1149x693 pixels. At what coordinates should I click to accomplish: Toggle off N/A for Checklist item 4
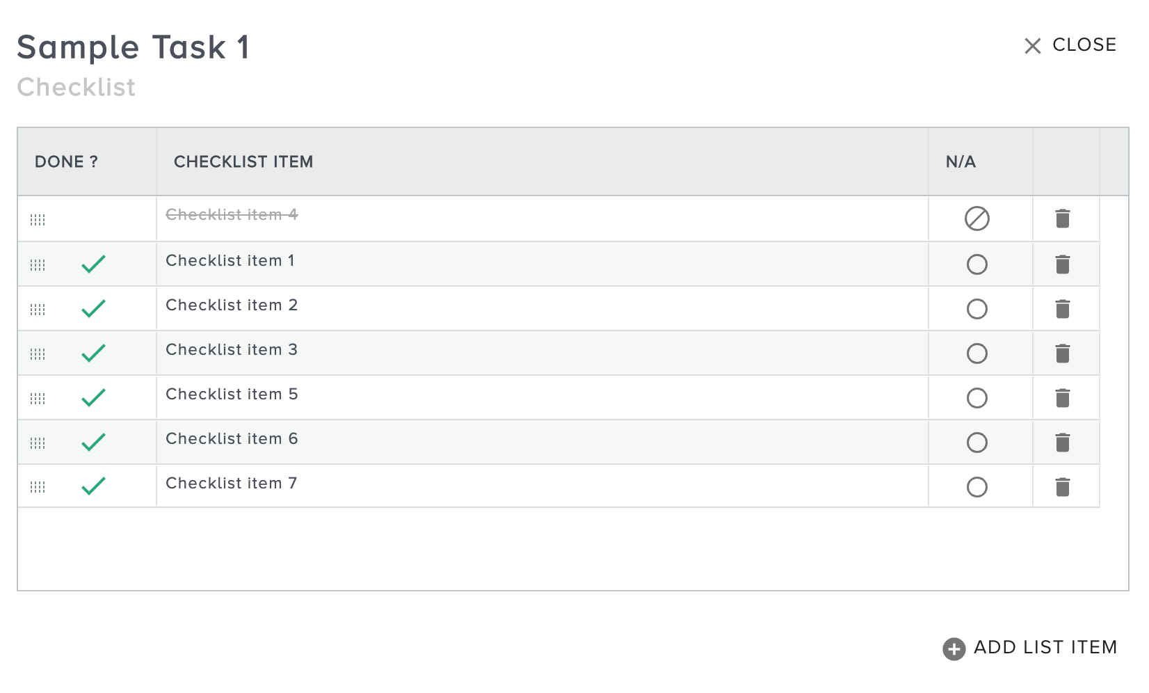coord(978,218)
